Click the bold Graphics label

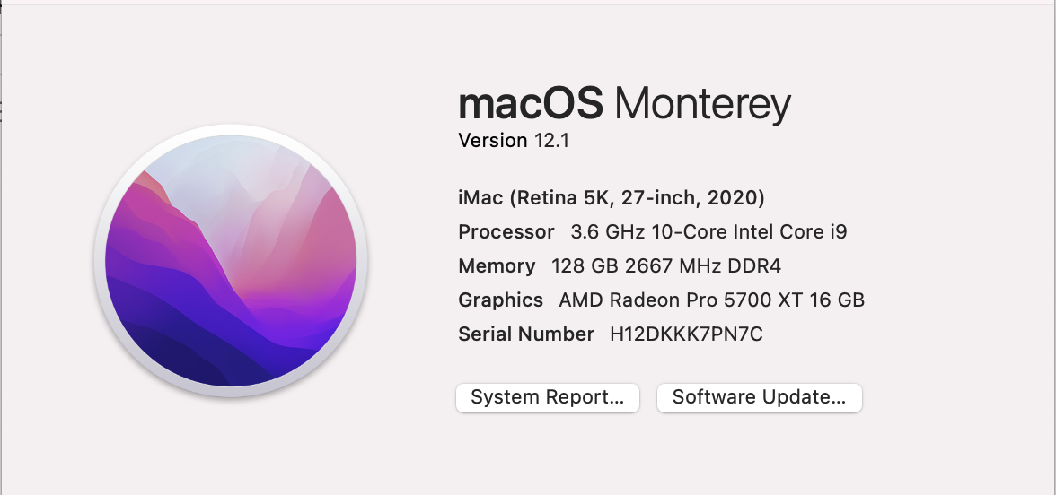click(x=500, y=300)
